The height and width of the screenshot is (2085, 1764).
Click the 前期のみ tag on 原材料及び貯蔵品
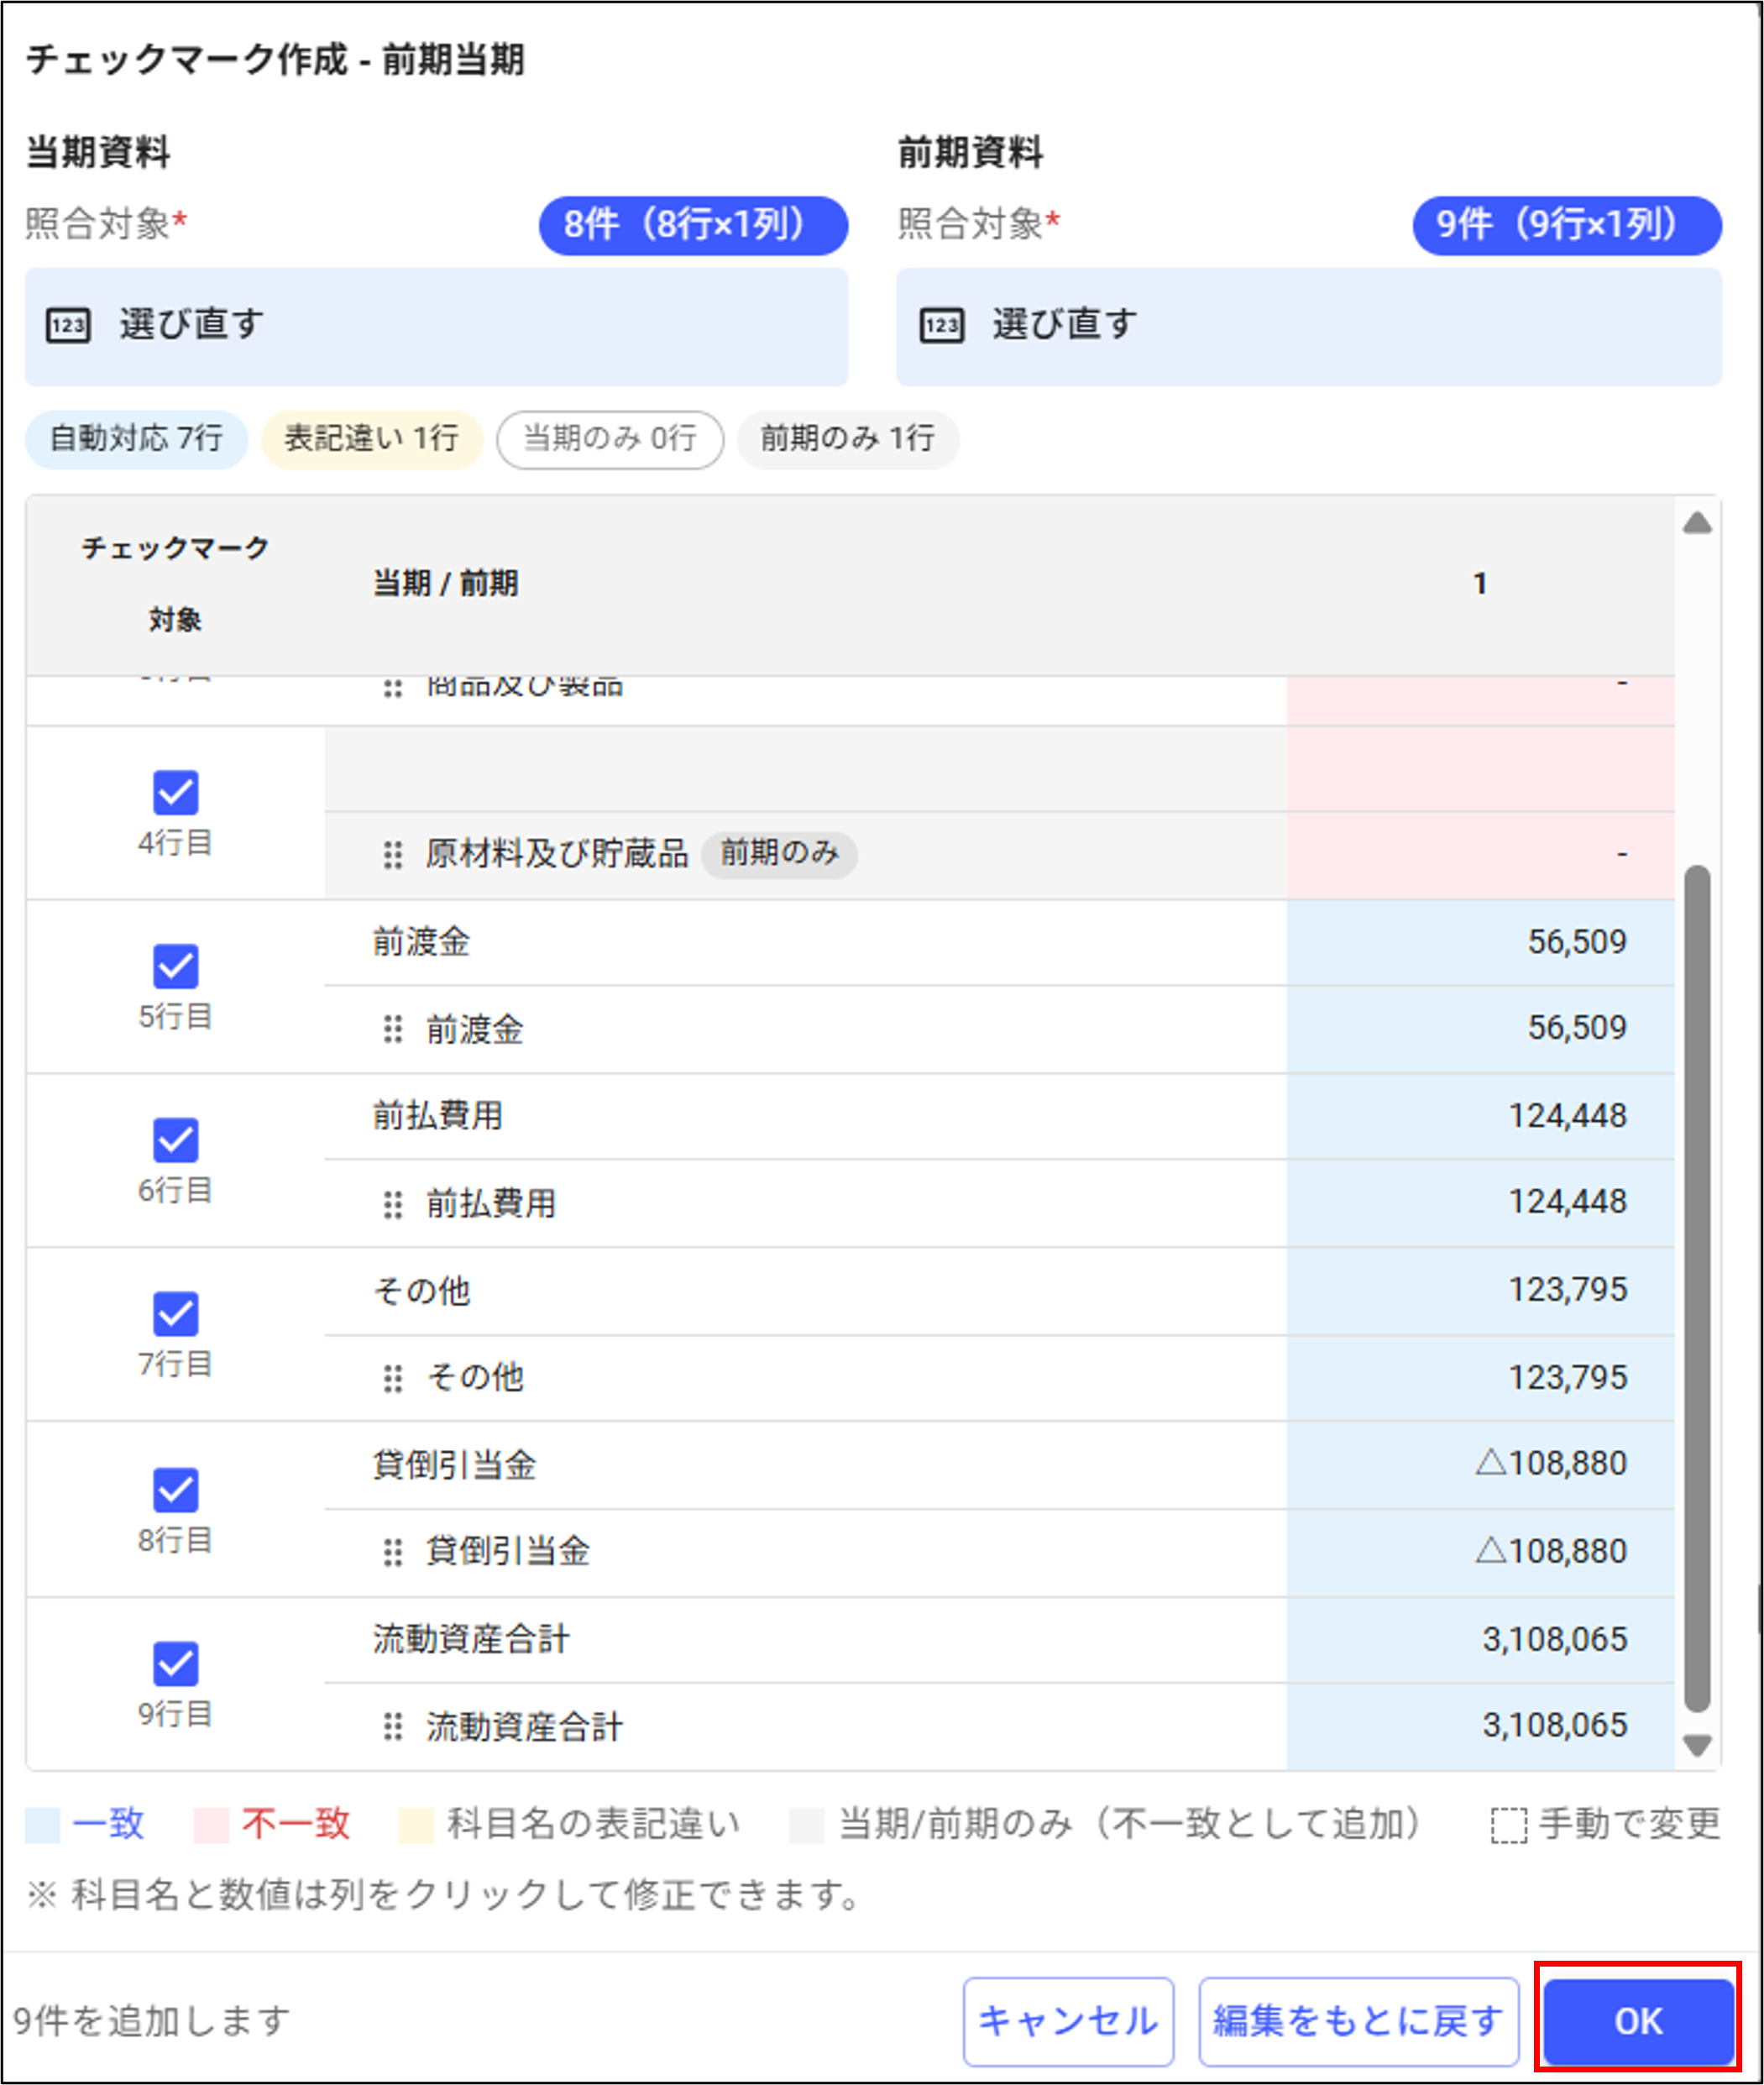pos(779,854)
